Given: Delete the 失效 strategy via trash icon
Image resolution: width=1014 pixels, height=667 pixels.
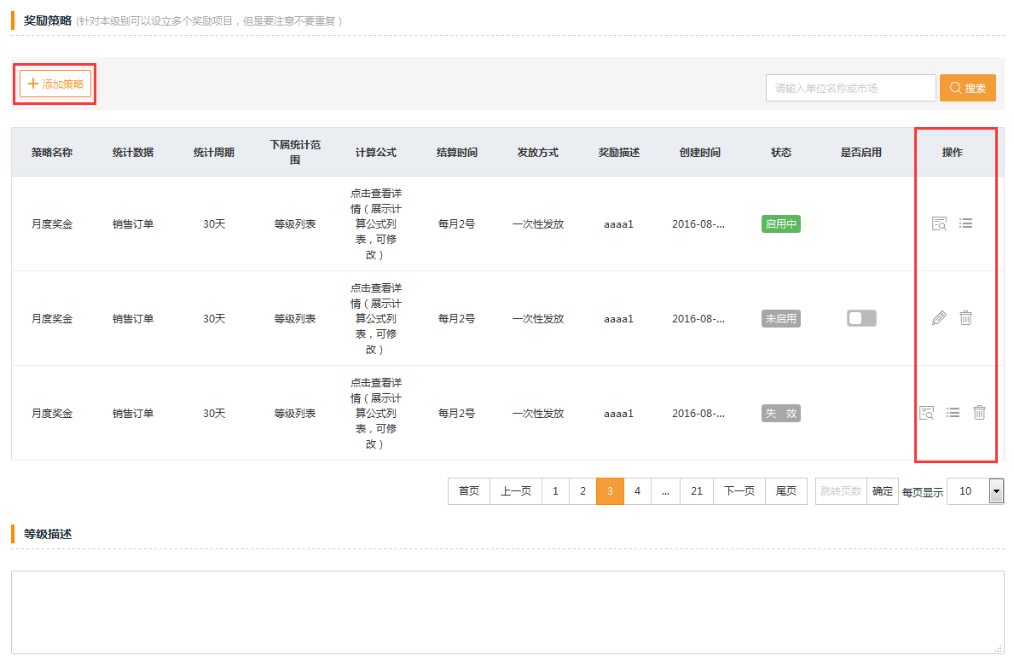Looking at the screenshot, I should [x=979, y=413].
